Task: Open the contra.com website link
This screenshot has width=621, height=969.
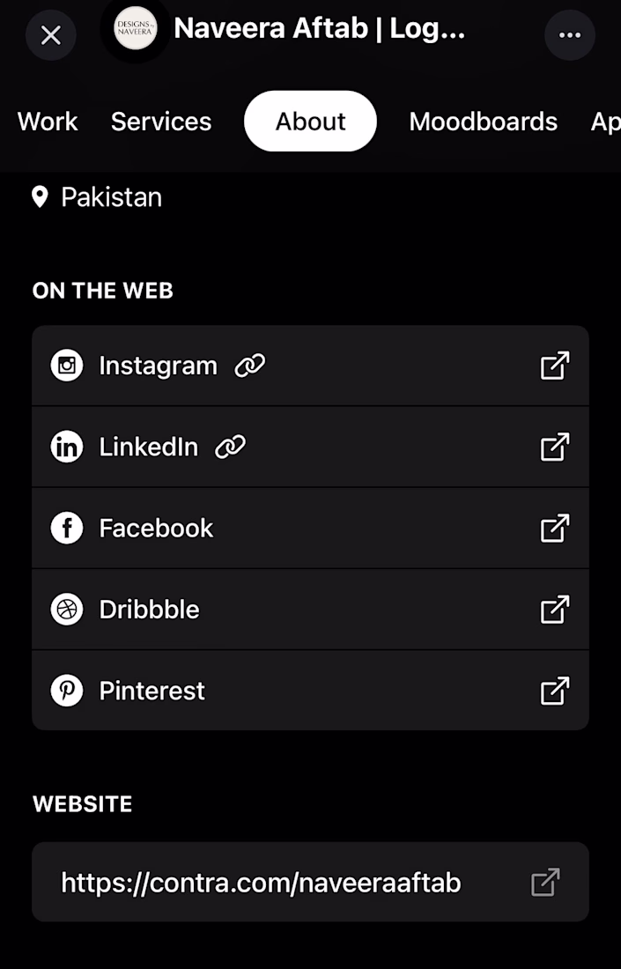Action: pos(260,881)
